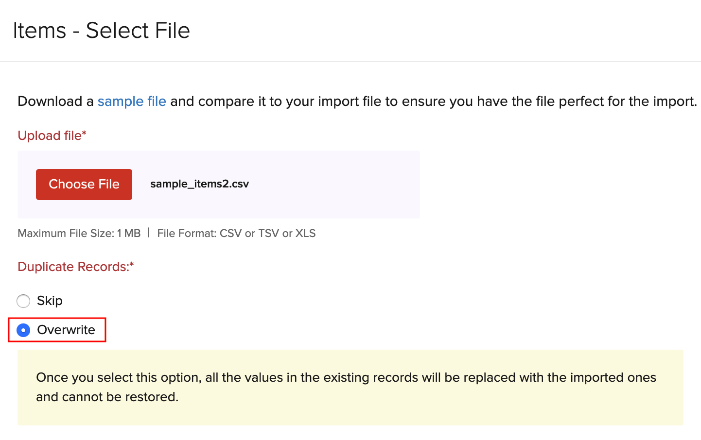Click the File Format CSV or TSV or XLS note
701x440 pixels.
(236, 234)
